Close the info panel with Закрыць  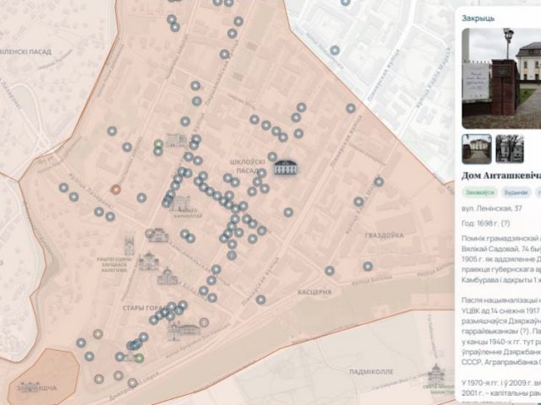tap(478, 19)
